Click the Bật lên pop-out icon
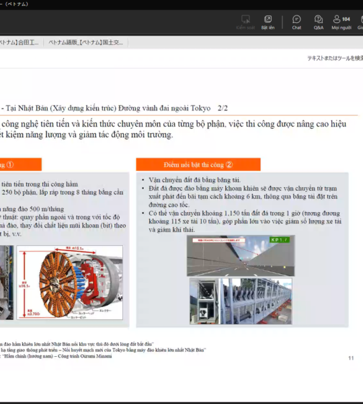Screen dimensions: 363x404 coord(268,22)
